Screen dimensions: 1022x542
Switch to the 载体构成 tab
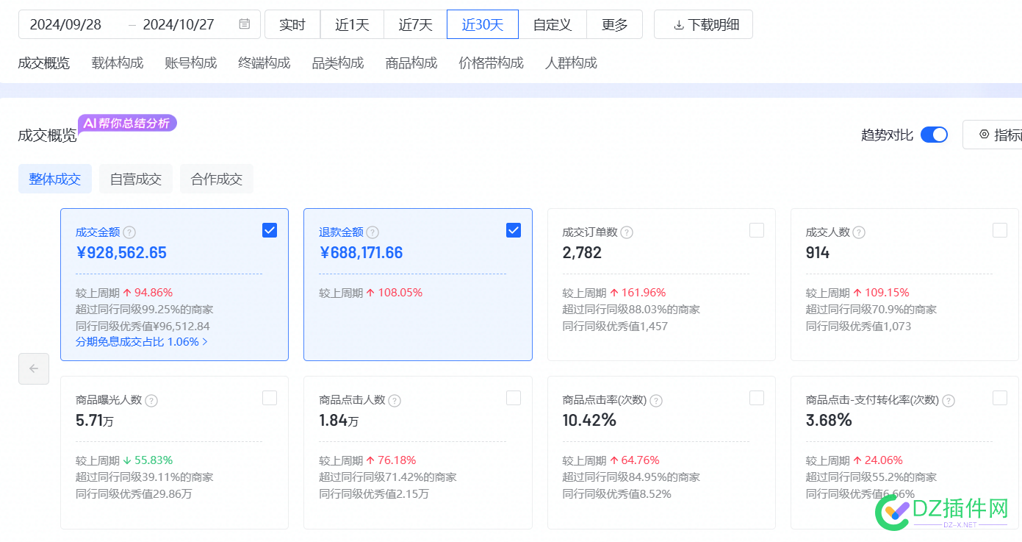coord(118,63)
